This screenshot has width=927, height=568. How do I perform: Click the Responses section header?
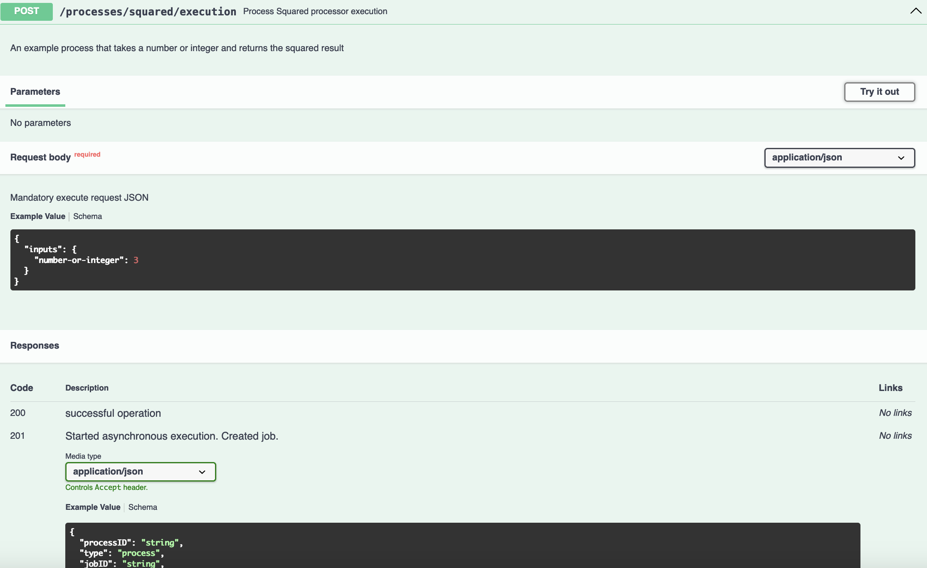pyautogui.click(x=35, y=346)
